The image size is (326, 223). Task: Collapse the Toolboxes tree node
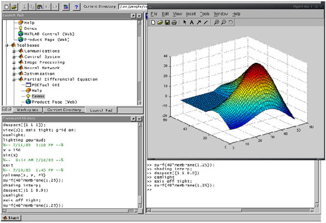[x=7, y=45]
